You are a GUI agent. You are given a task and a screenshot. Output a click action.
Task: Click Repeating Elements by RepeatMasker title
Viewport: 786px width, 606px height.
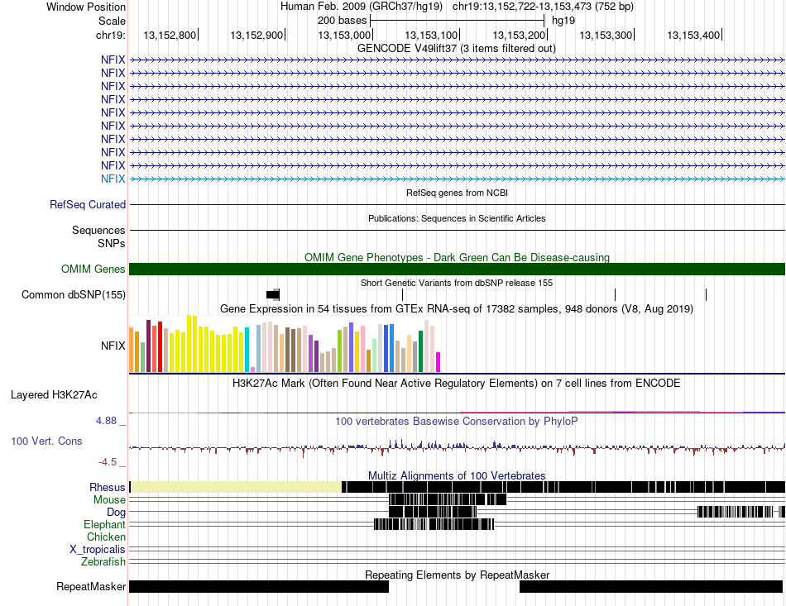click(x=457, y=575)
